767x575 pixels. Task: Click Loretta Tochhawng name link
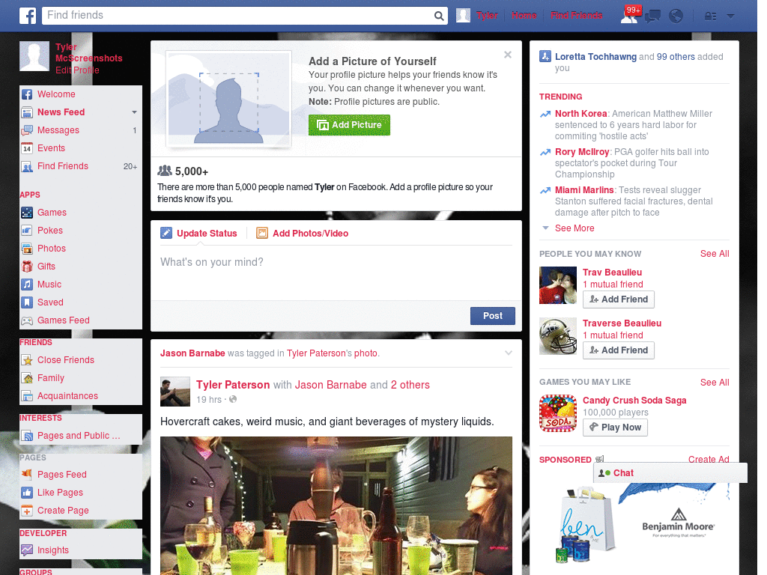[595, 57]
